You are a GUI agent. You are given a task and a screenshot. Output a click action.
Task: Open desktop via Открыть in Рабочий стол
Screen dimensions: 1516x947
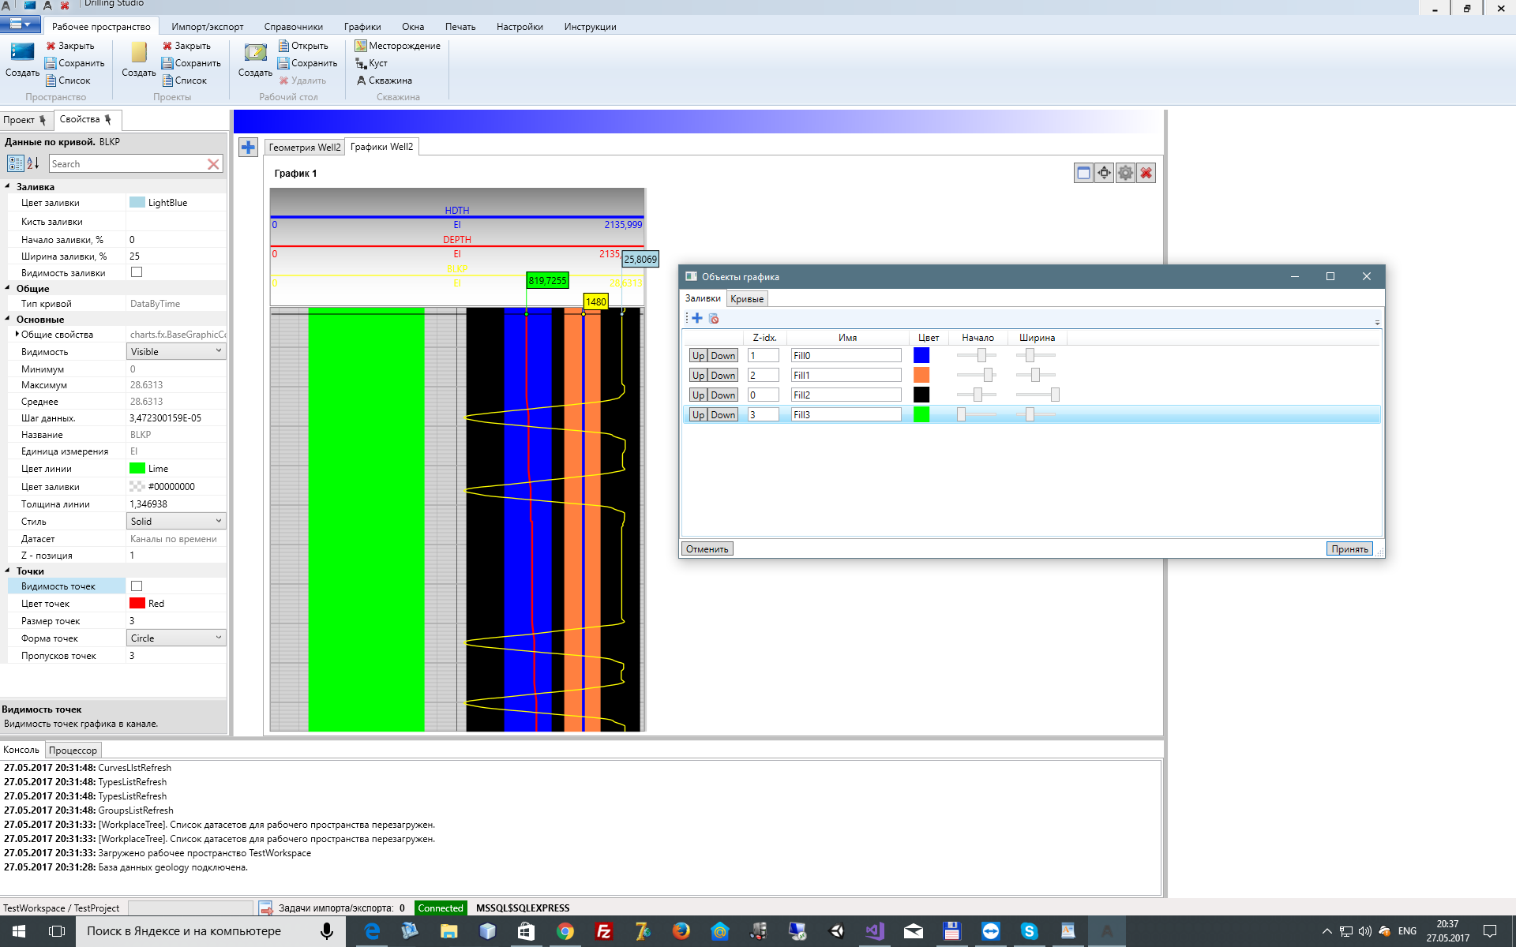tap(303, 46)
